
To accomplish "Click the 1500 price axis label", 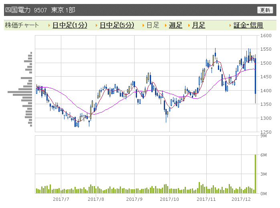I will 266,63.
